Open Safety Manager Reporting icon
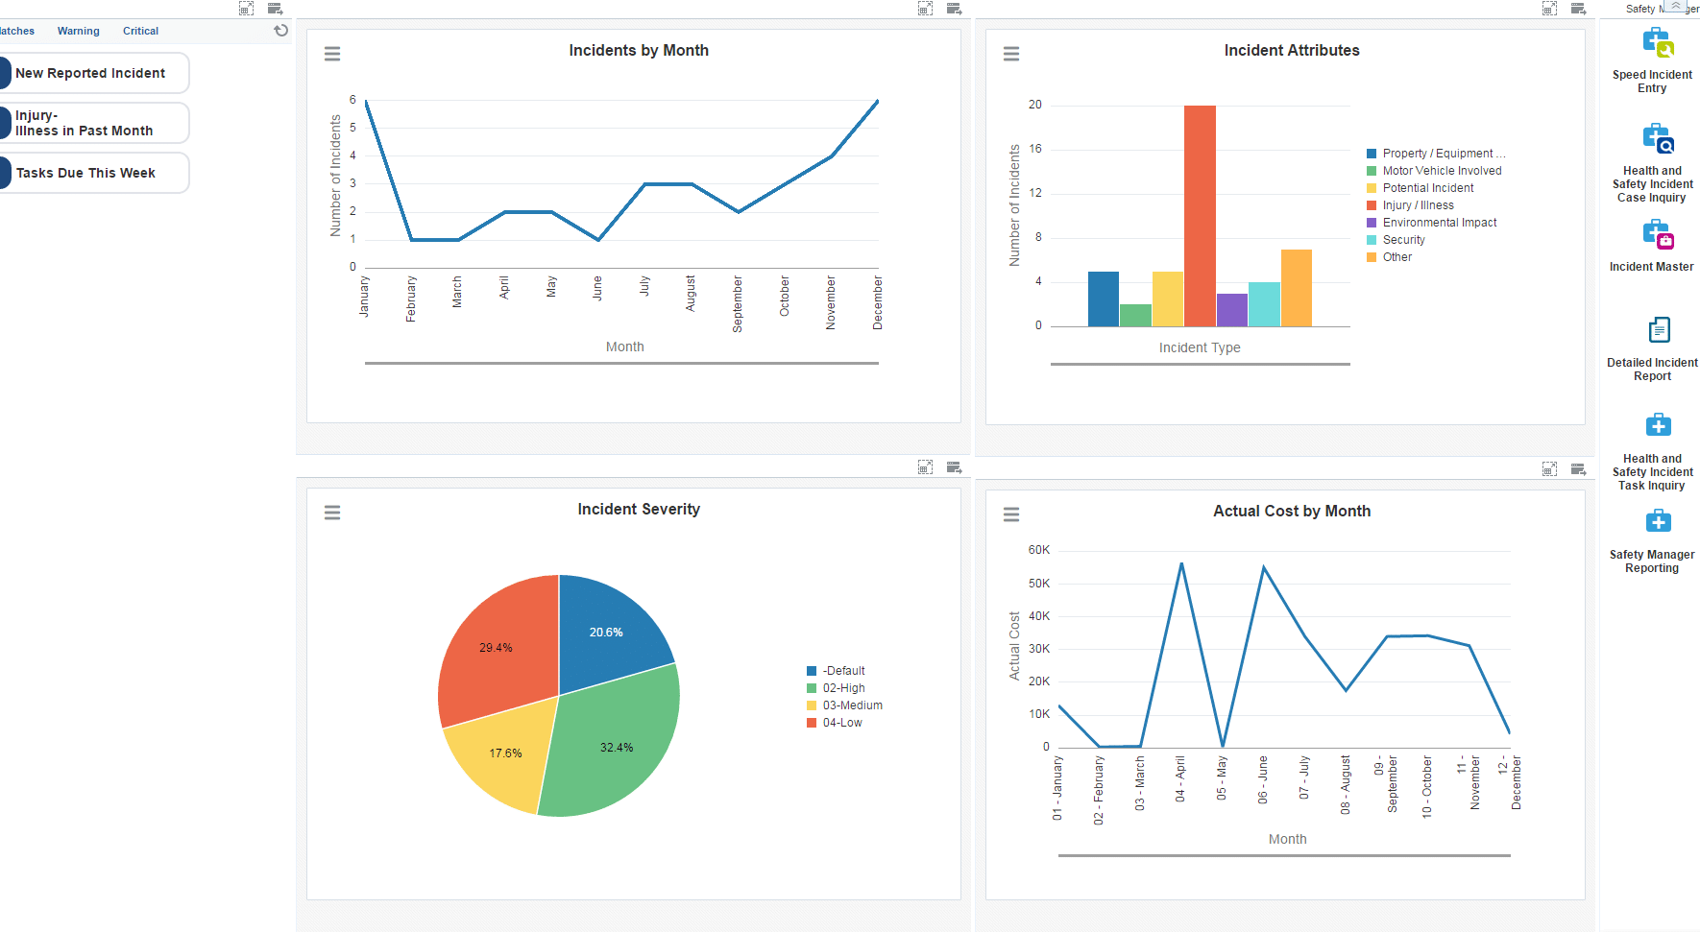1700x932 pixels. [1659, 521]
